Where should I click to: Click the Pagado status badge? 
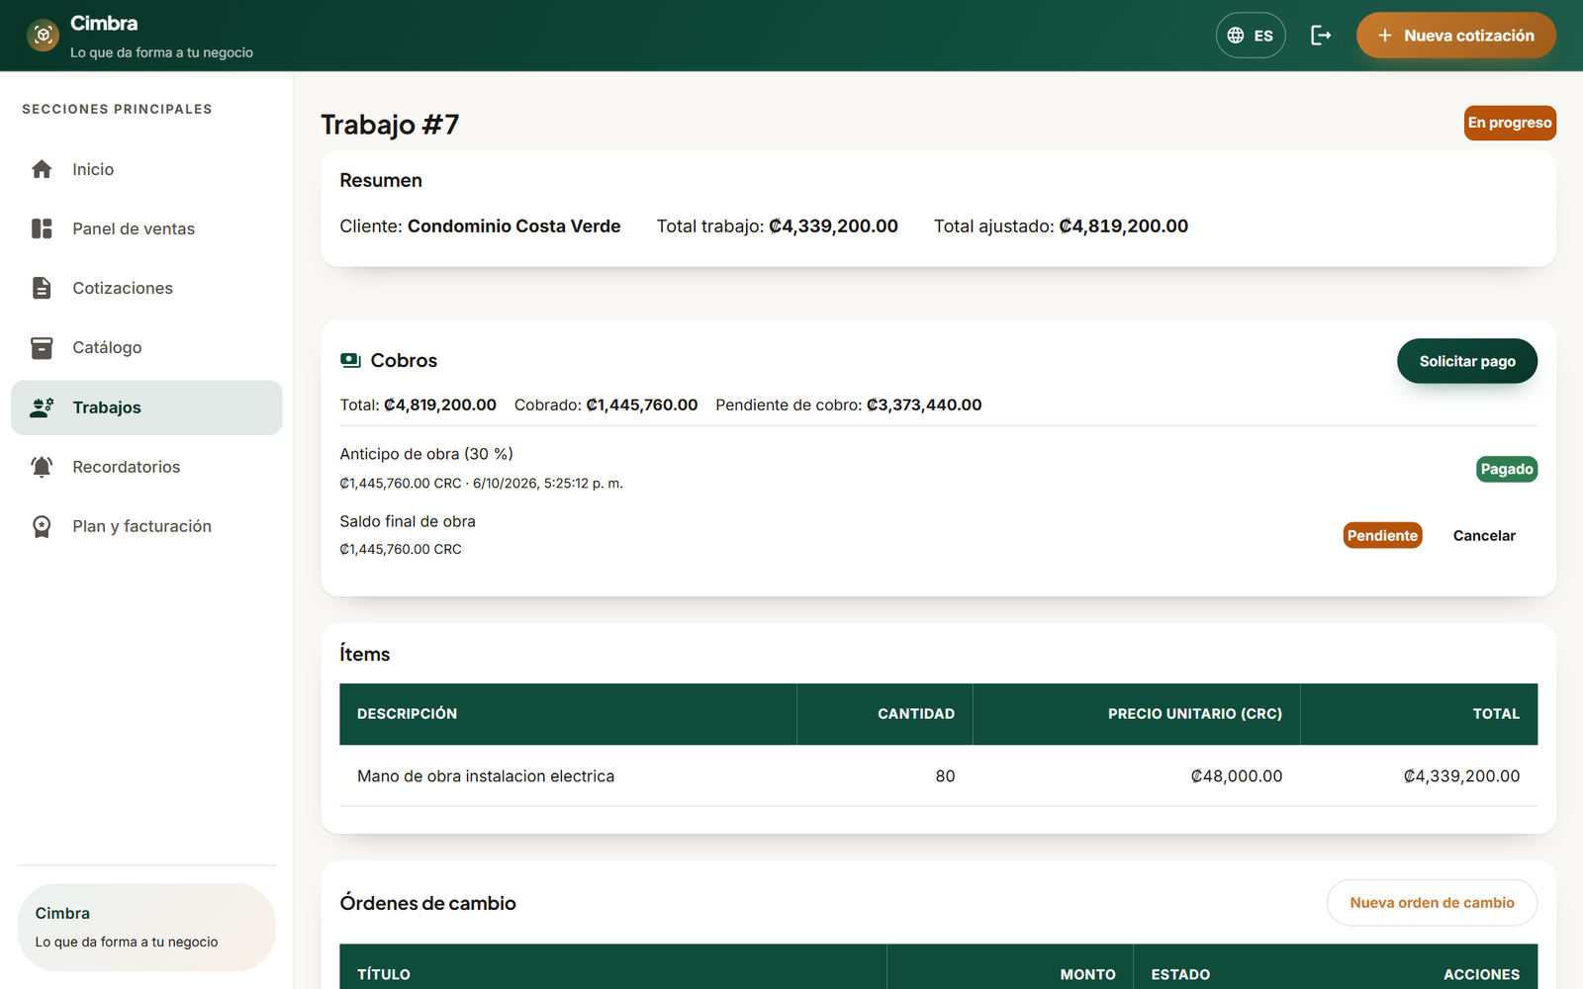1507,469
